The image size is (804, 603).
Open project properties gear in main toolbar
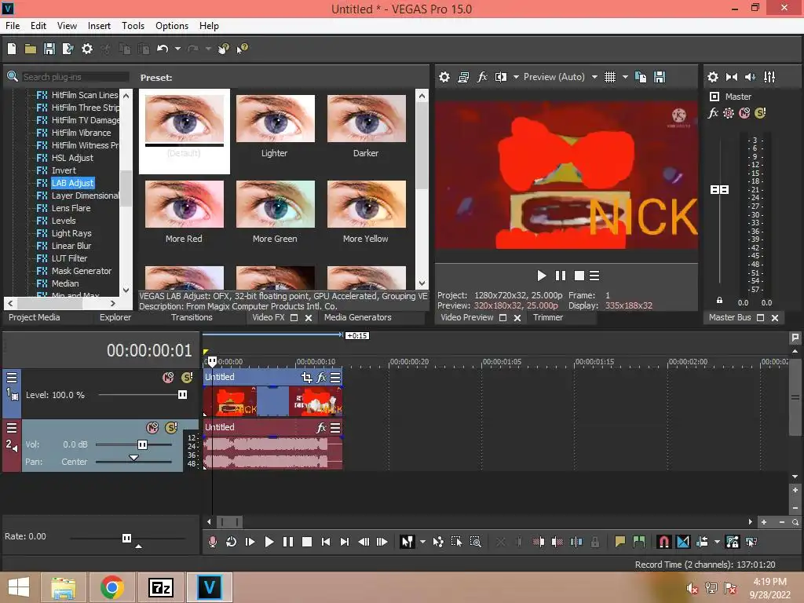[x=87, y=49]
